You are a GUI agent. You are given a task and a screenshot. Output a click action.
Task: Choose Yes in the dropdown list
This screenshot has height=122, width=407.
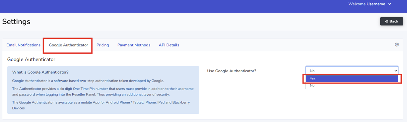352,79
